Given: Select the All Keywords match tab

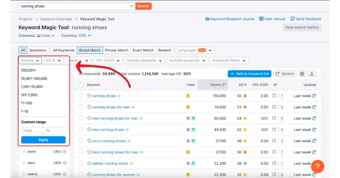Looking at the screenshot, I should (64, 50).
